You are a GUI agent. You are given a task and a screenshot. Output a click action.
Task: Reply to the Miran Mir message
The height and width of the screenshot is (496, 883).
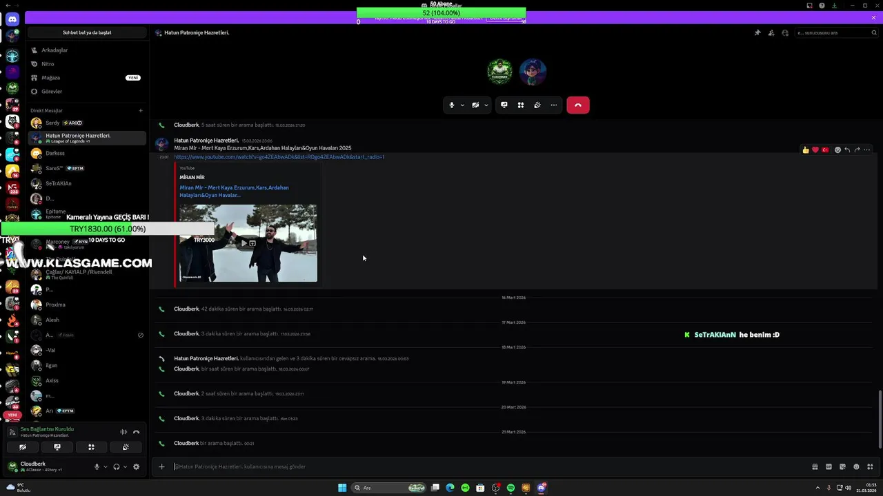tap(847, 149)
